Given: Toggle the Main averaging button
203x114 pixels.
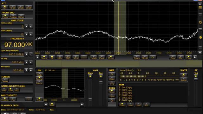Looking at the screenshot, I should tap(90, 76).
